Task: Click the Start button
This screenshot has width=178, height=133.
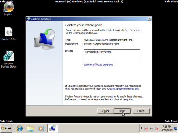Action: (x=6, y=128)
